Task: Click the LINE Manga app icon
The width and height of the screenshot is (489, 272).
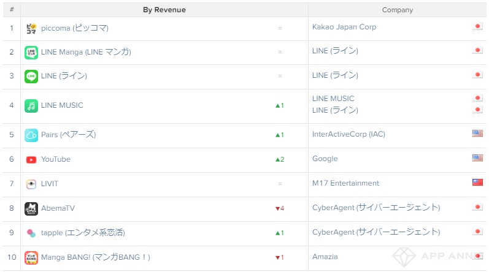Action: 31,52
